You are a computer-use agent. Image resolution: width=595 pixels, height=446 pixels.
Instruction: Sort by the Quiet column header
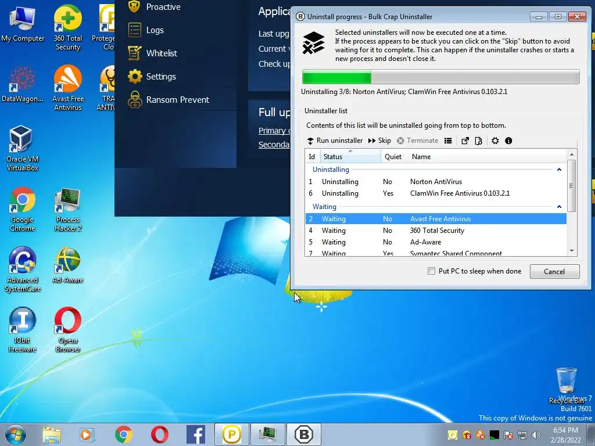pos(394,157)
